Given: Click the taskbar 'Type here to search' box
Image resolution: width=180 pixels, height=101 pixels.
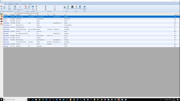Looking at the screenshot, I should [15, 100].
